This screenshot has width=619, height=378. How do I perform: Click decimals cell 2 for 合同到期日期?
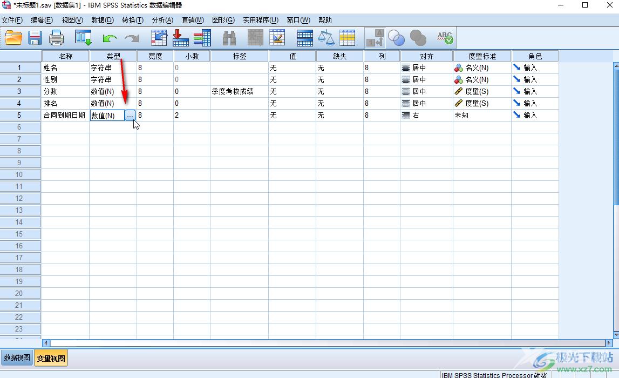point(192,115)
